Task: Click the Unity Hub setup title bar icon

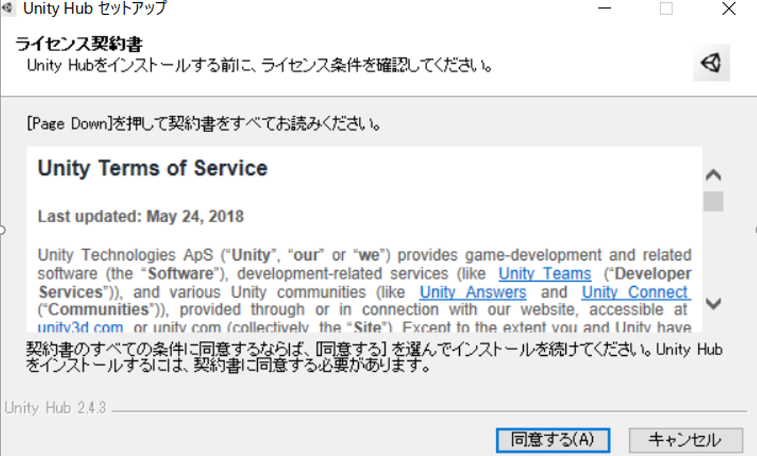Action: click(7, 8)
